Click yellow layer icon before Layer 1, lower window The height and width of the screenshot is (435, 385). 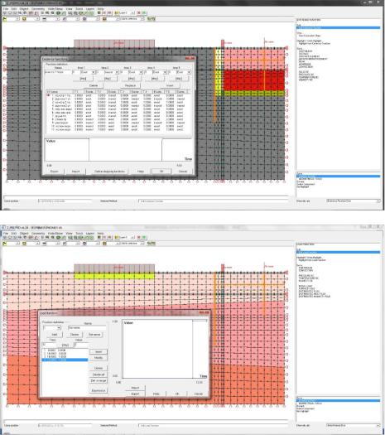coord(117,238)
